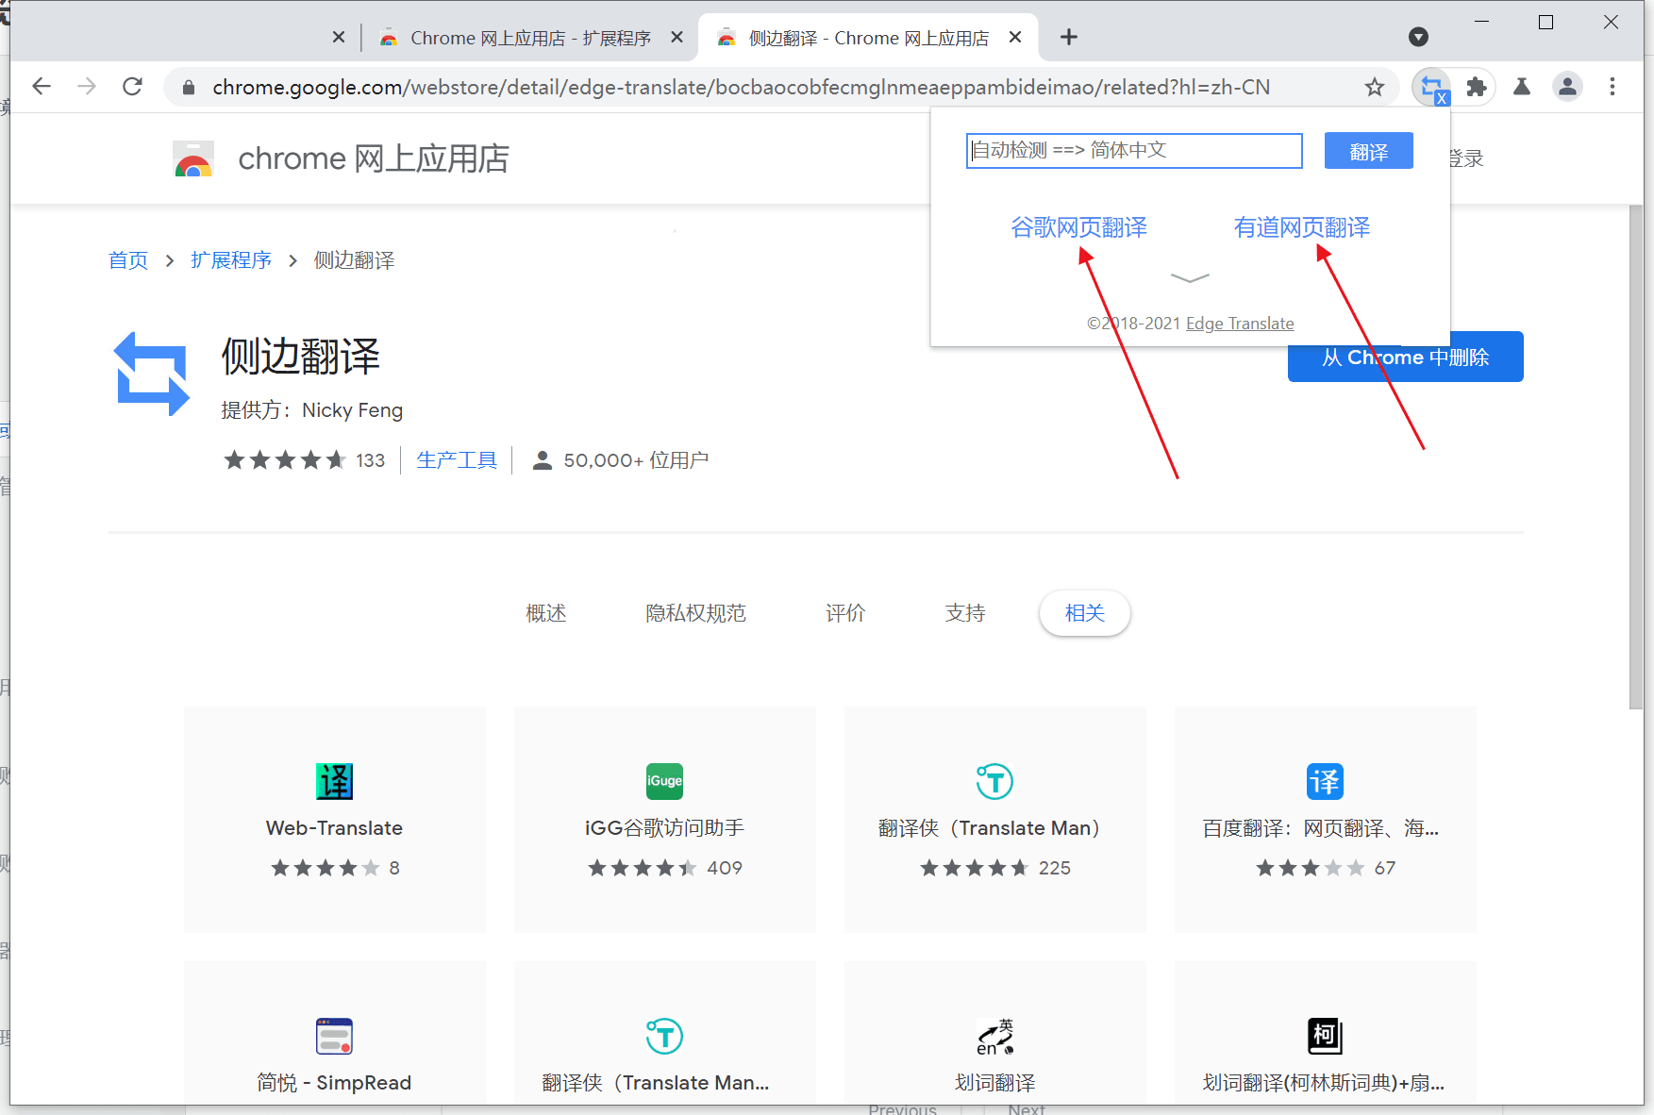Open a new tab with plus button
The height and width of the screenshot is (1115, 1654).
tap(1068, 37)
